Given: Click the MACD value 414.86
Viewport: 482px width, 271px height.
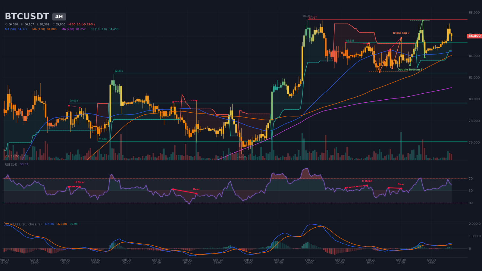Looking at the screenshot, I should click(49, 224).
